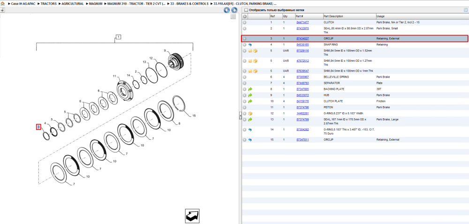Select callout 1 at top of diagram
The image size is (469, 224).
pyautogui.click(x=119, y=37)
